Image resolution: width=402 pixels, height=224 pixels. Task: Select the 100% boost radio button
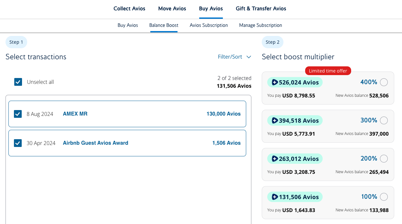tap(384, 197)
